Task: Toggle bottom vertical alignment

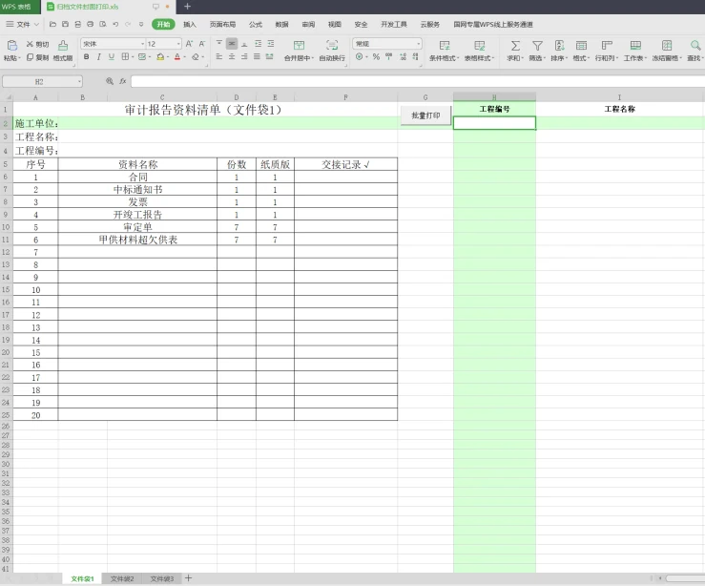Action: tap(244, 44)
